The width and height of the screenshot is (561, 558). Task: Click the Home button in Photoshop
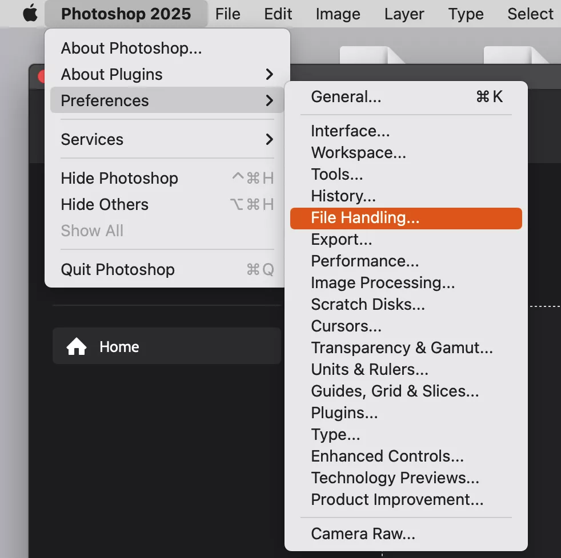[x=167, y=346]
